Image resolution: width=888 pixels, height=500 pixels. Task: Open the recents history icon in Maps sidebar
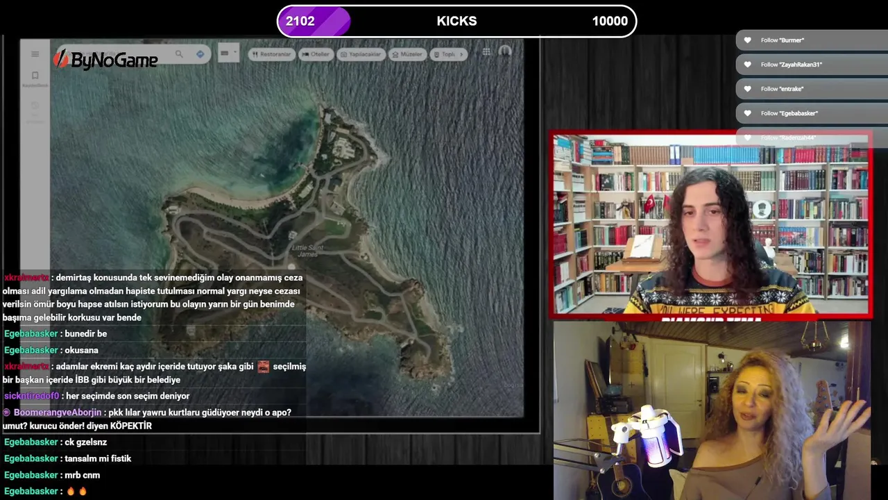click(x=35, y=106)
